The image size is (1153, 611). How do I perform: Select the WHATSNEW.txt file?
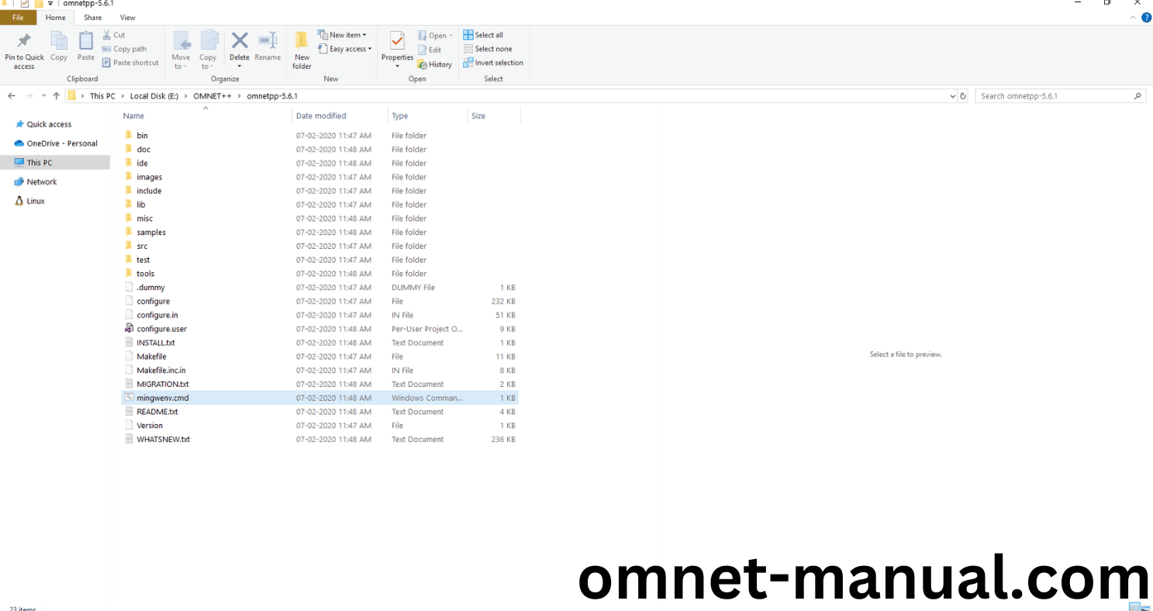[x=163, y=440]
